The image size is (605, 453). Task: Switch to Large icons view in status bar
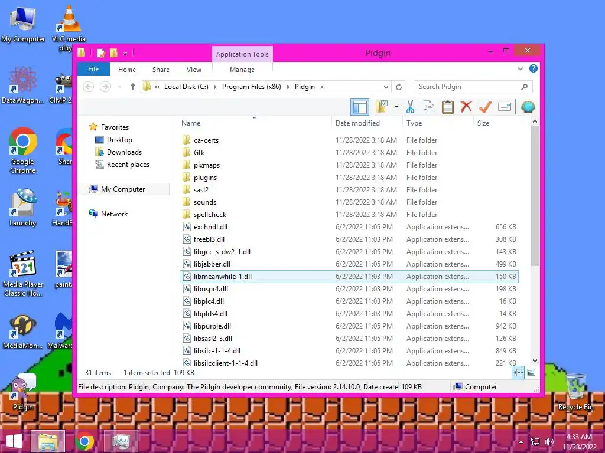point(531,372)
